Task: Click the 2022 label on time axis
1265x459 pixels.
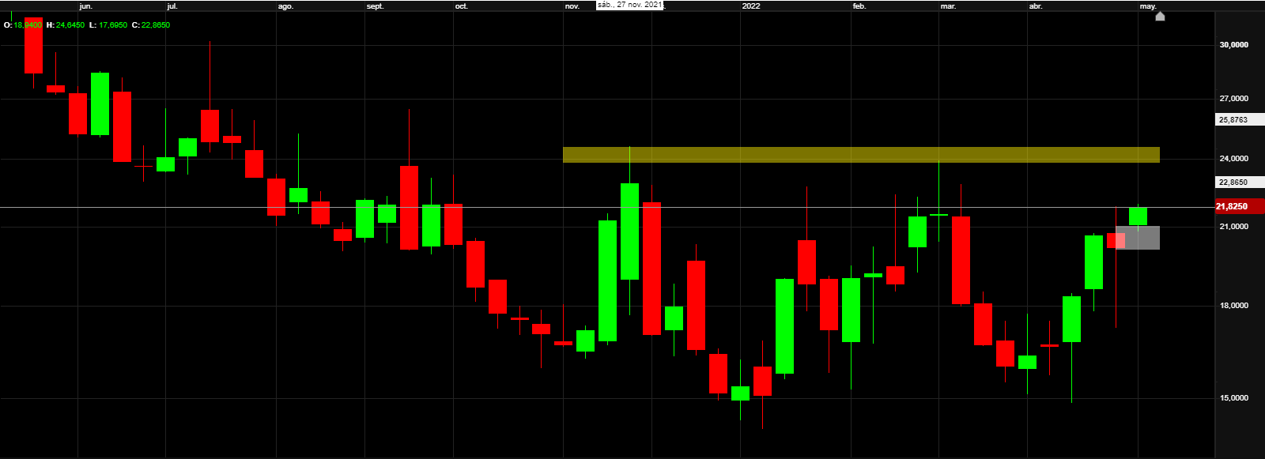Action: 751,6
